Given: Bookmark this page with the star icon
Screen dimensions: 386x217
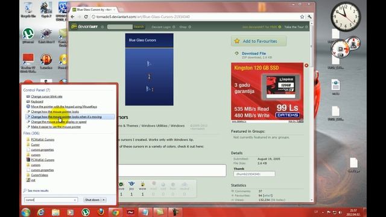Looking at the screenshot, I should coord(302,17).
